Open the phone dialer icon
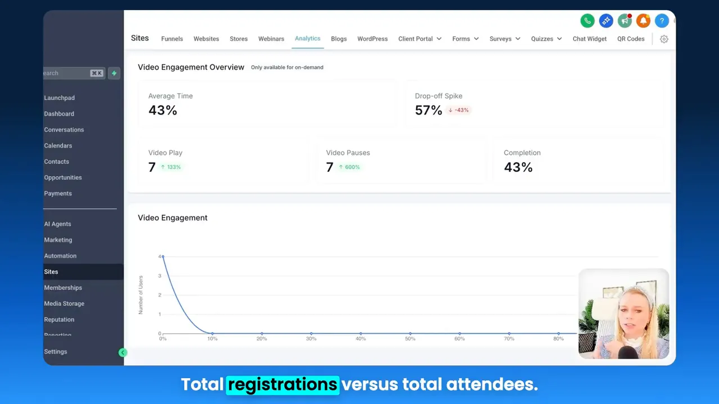This screenshot has height=404, width=719. pyautogui.click(x=587, y=20)
